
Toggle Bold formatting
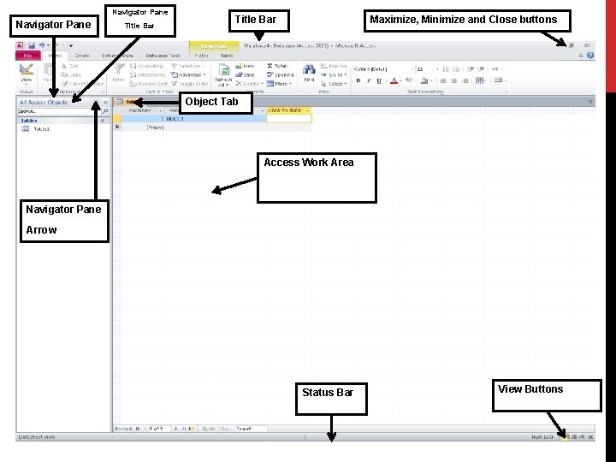coord(358,81)
